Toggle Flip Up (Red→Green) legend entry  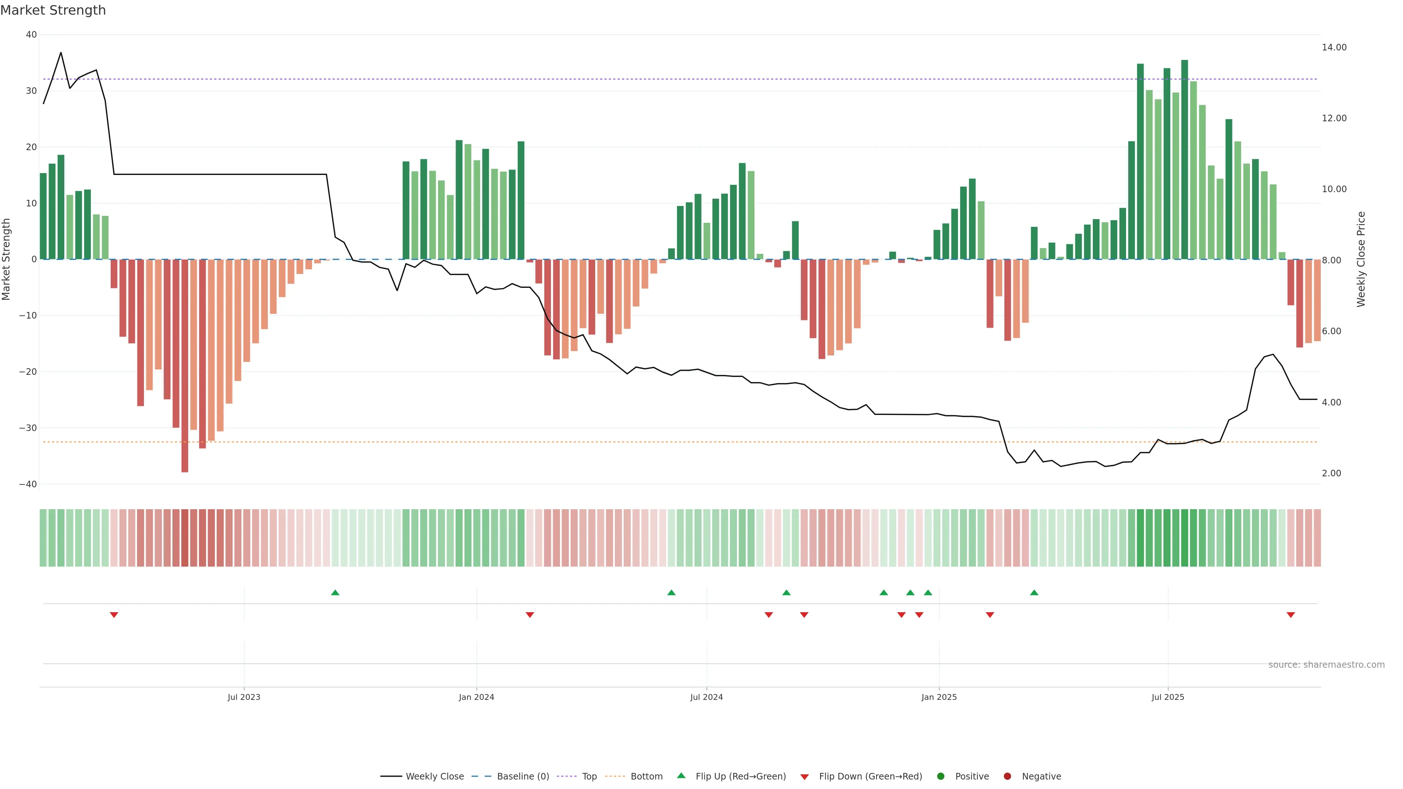[740, 777]
